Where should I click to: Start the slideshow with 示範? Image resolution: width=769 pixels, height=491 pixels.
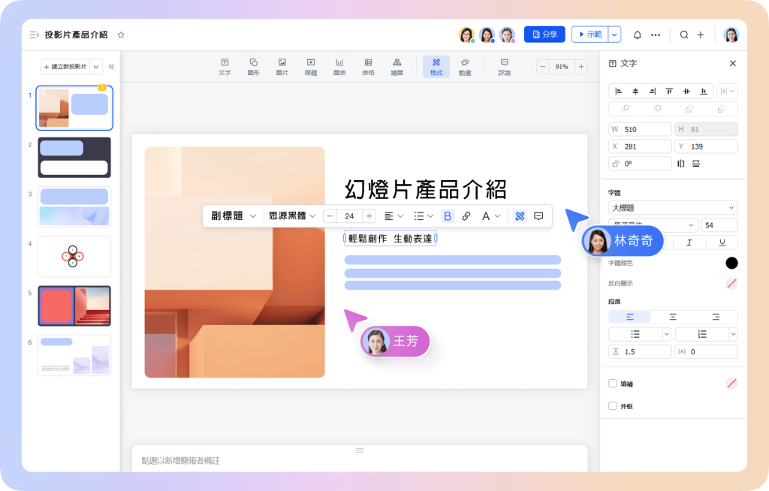[x=590, y=35]
